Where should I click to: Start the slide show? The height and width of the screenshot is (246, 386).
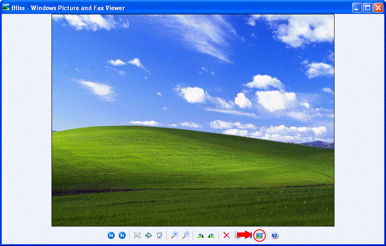[x=160, y=235]
